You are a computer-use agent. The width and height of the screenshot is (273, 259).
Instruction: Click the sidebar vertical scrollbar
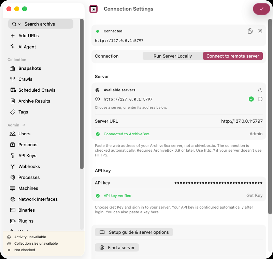click(x=82, y=94)
